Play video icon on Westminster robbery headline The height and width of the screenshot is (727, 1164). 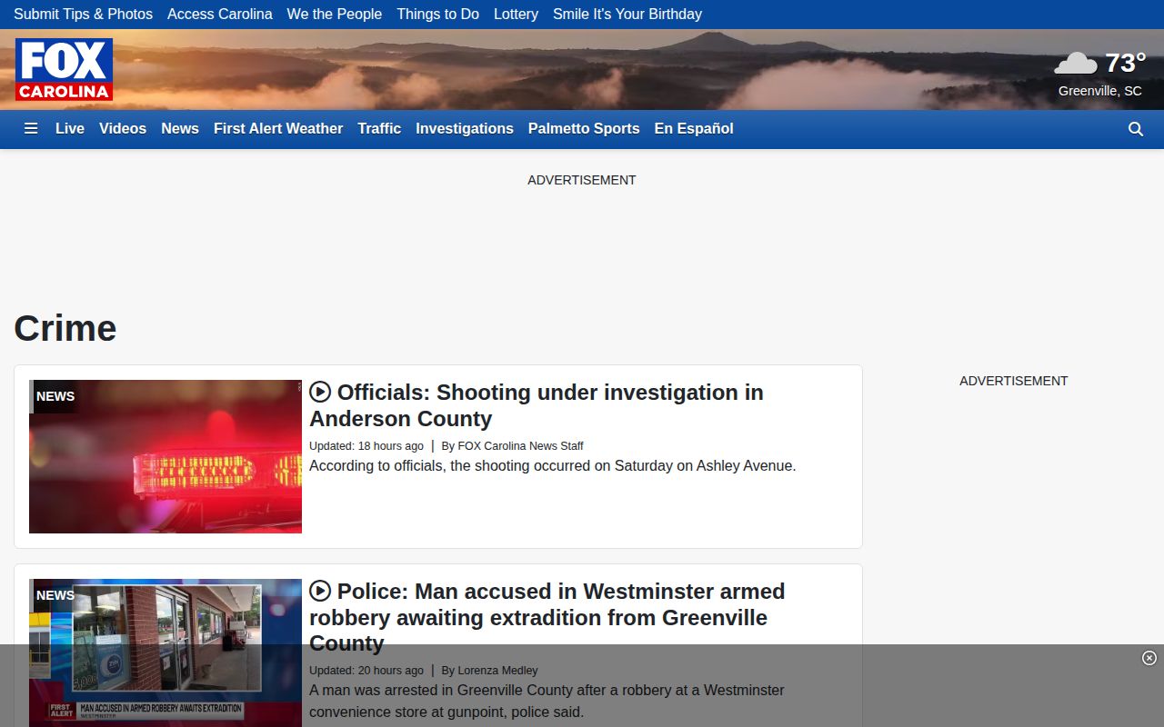[320, 591]
